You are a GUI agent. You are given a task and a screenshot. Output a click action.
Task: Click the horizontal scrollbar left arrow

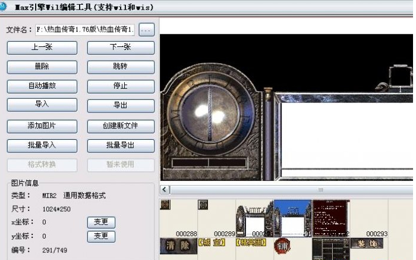click(165, 190)
